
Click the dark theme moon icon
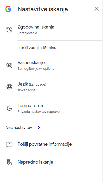(9, 108)
